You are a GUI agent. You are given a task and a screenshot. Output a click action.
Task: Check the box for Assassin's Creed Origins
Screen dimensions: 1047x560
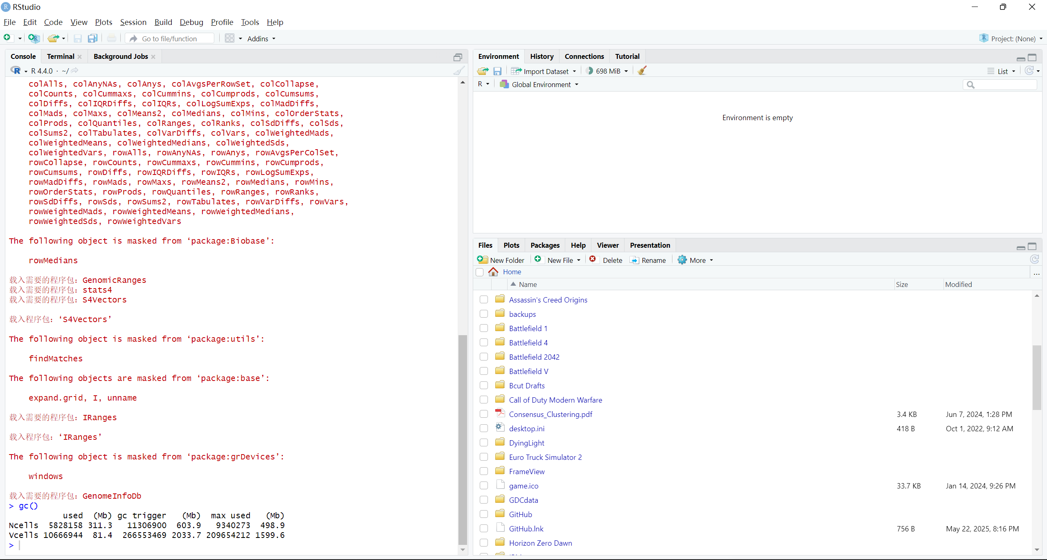[484, 300]
